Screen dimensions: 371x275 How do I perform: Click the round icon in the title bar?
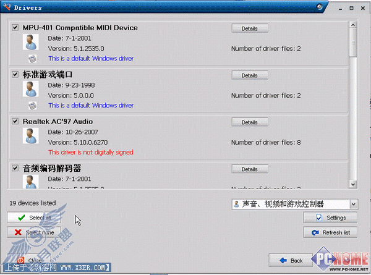320,7
